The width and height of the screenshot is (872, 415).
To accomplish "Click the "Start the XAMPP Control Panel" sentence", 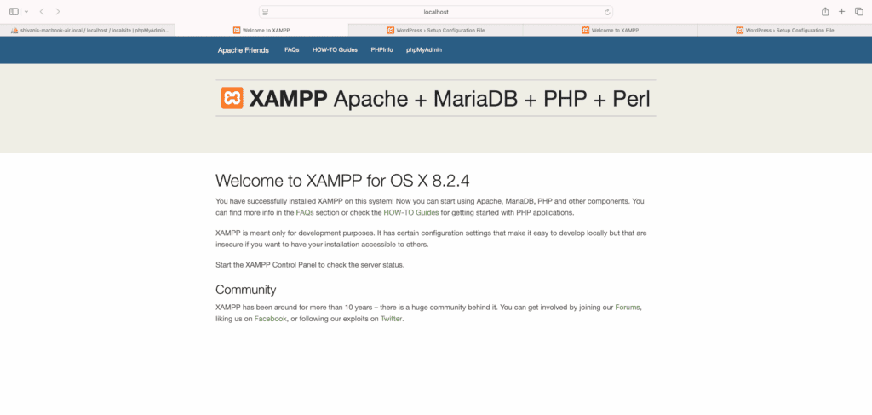I will point(310,265).
